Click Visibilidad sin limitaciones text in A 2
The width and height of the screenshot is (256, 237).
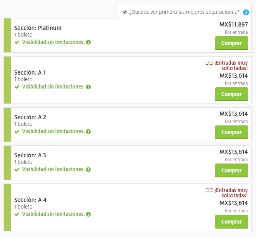tap(53, 131)
